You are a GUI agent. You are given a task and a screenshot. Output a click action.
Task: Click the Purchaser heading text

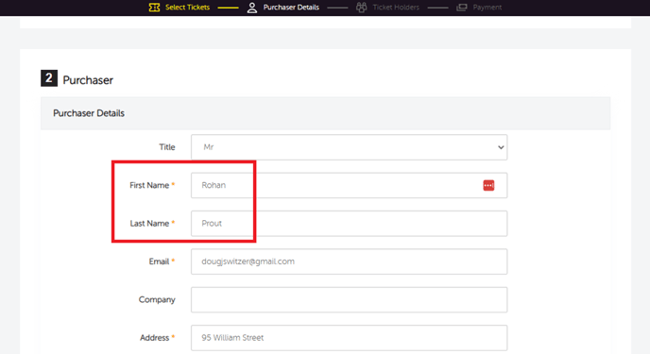tap(88, 80)
